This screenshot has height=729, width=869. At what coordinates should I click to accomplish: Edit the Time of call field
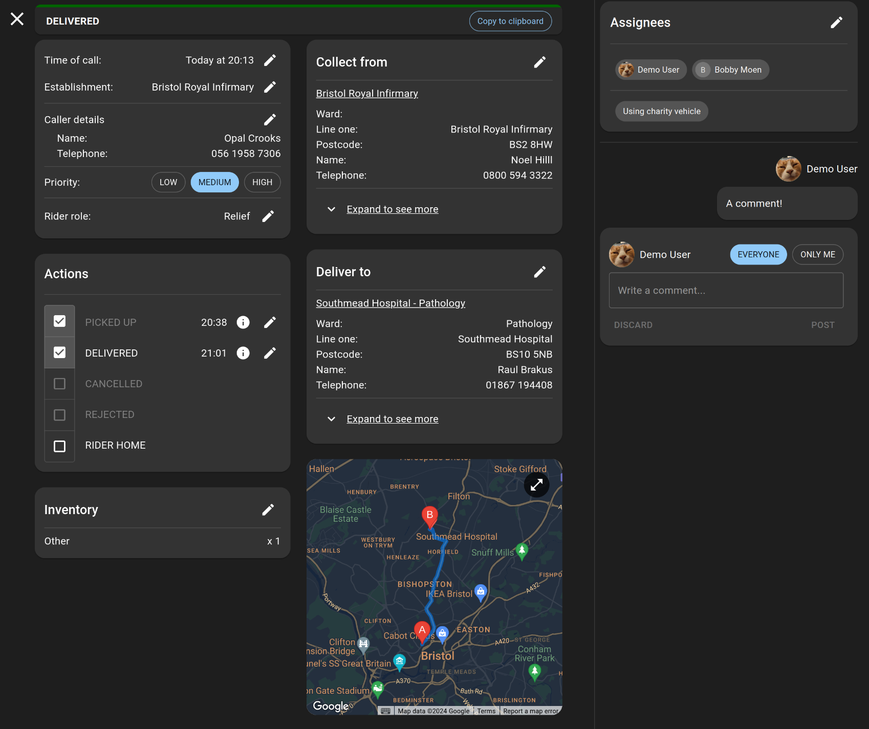pos(270,60)
